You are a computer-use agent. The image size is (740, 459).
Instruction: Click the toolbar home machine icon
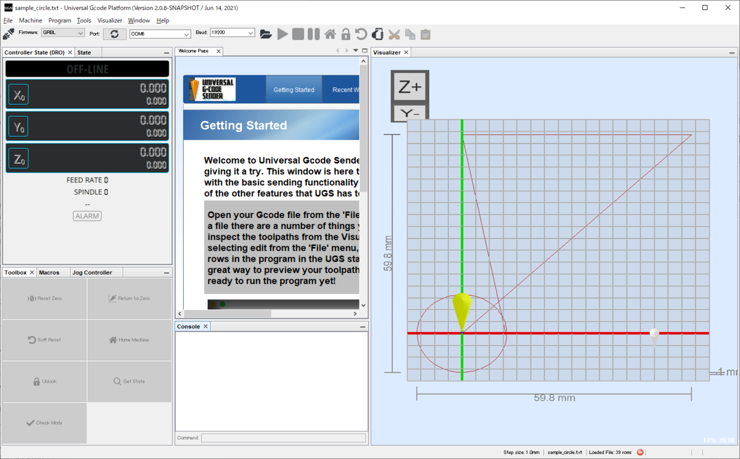[330, 34]
